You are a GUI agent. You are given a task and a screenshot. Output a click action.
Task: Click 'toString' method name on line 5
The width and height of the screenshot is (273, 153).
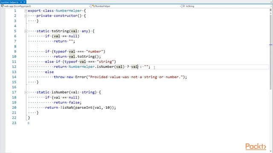click(60, 31)
